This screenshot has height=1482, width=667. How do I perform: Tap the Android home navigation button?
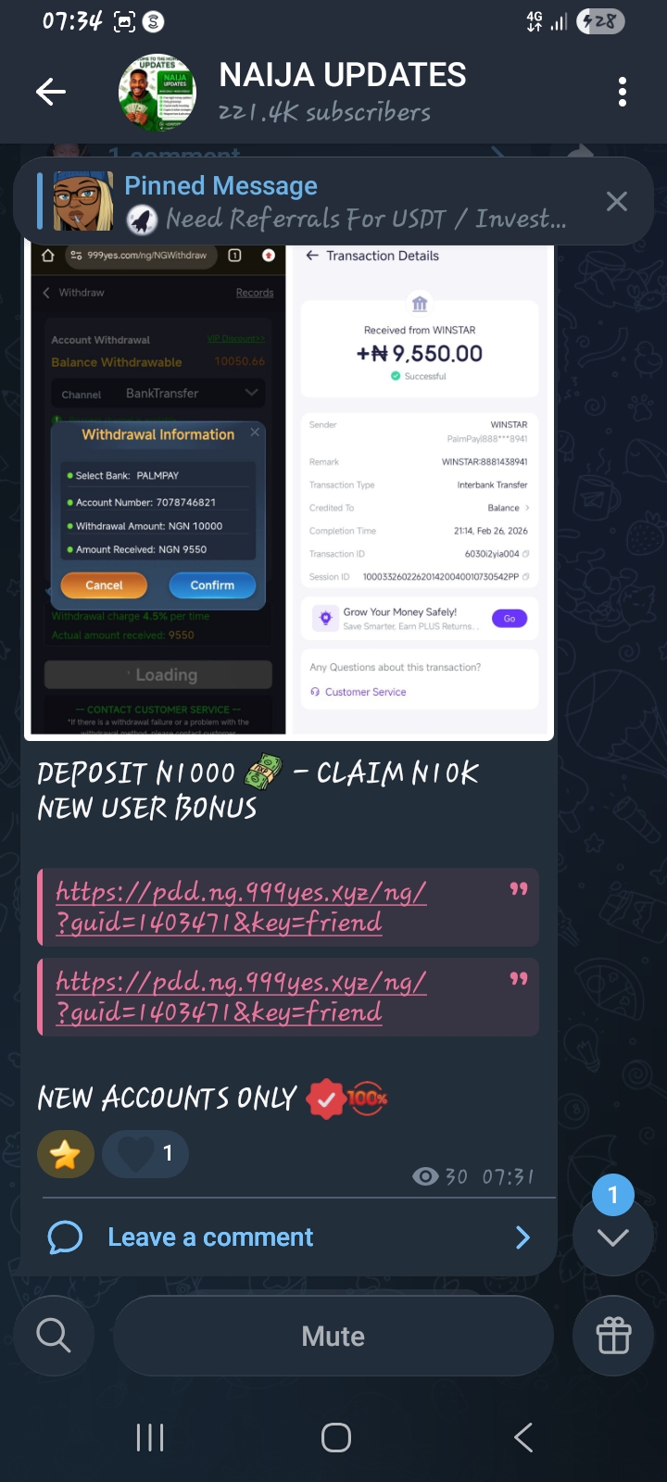click(x=335, y=1438)
